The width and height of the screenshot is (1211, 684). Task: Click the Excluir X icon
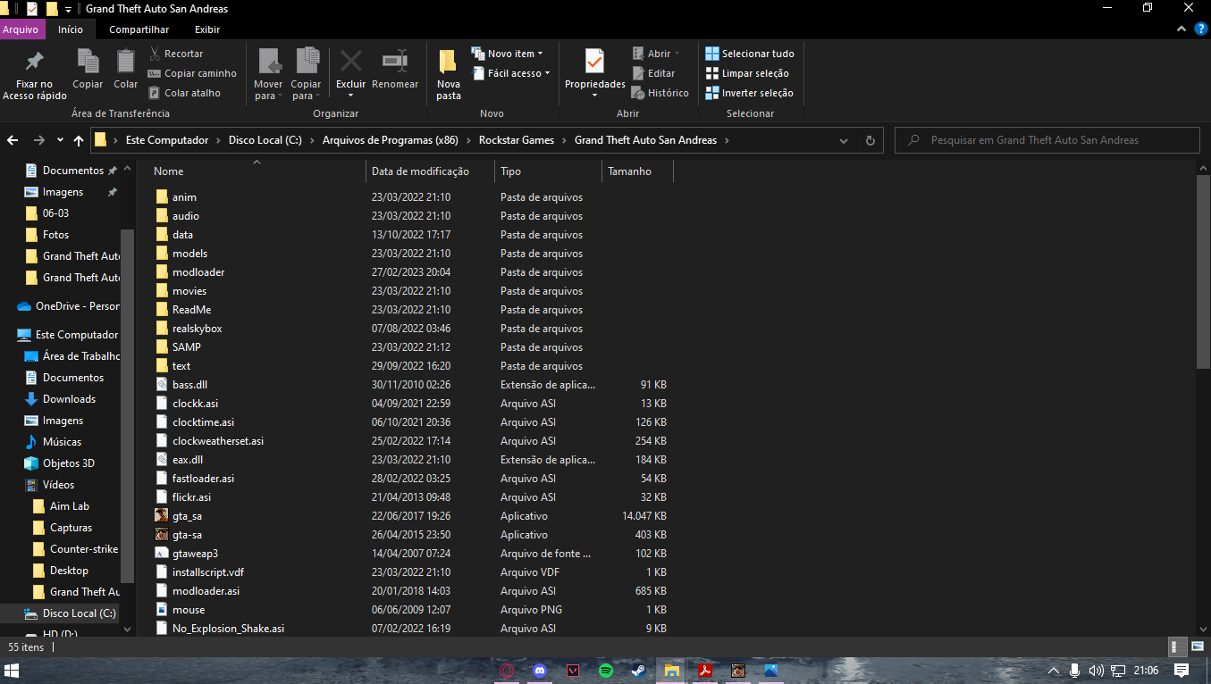point(350,61)
